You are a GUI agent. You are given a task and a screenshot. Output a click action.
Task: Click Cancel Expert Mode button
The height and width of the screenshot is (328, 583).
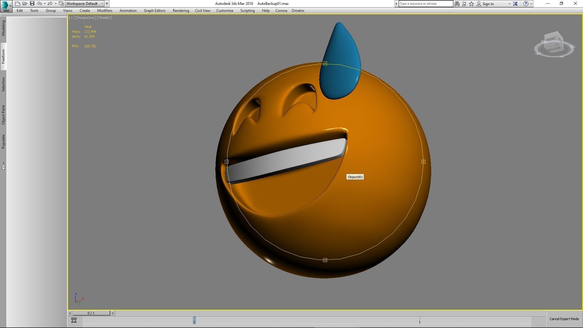click(x=564, y=319)
